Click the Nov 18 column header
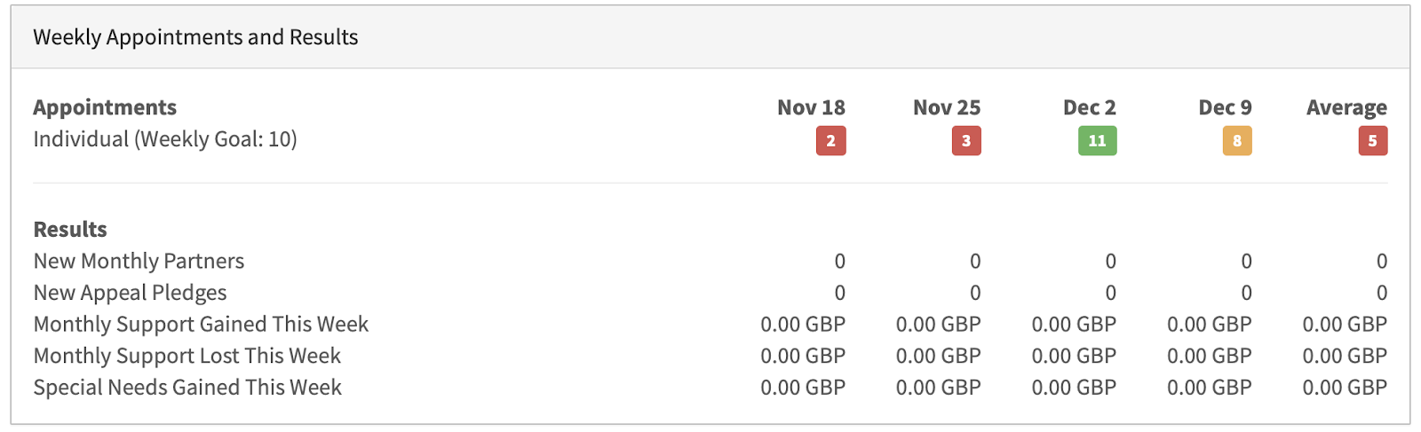The height and width of the screenshot is (432, 1421). point(811,107)
